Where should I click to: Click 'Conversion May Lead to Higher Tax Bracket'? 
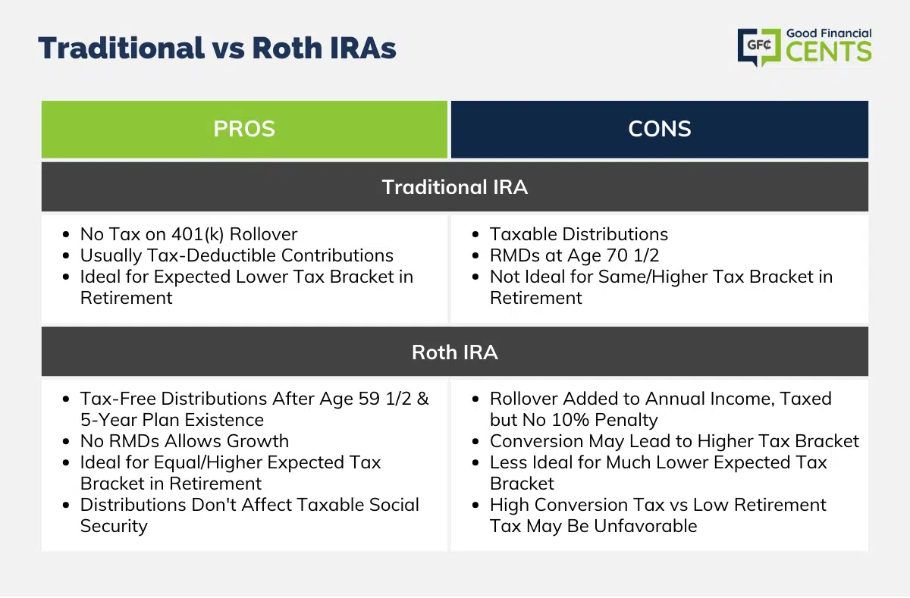coord(674,441)
